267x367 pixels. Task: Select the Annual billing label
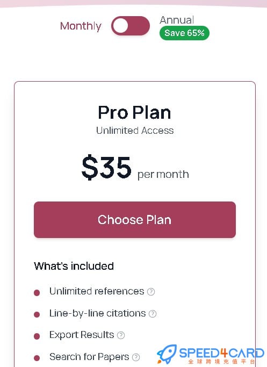pos(177,20)
